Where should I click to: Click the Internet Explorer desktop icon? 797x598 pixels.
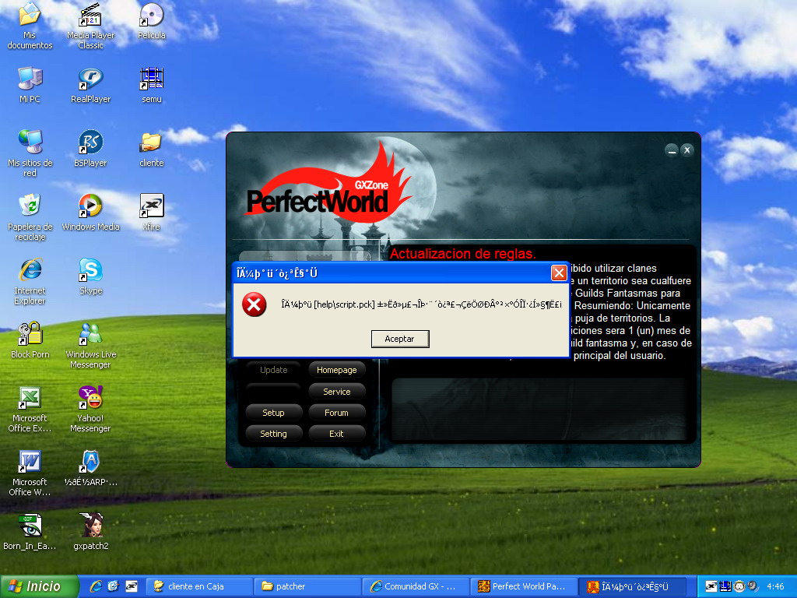click(30, 281)
